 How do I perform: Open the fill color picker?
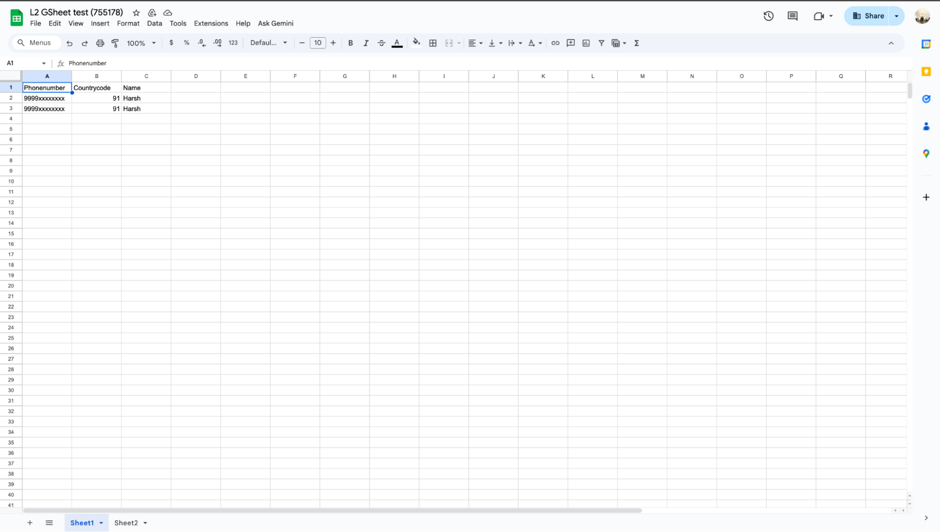click(416, 43)
